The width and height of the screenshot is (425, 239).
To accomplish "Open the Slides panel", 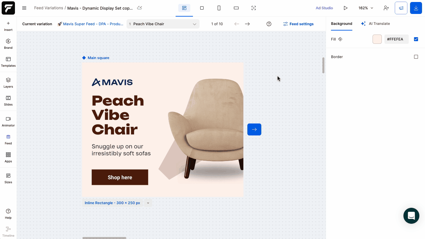I will click(x=8, y=101).
